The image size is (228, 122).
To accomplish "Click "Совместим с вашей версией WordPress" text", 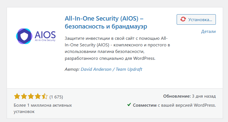I will [x=174, y=105].
